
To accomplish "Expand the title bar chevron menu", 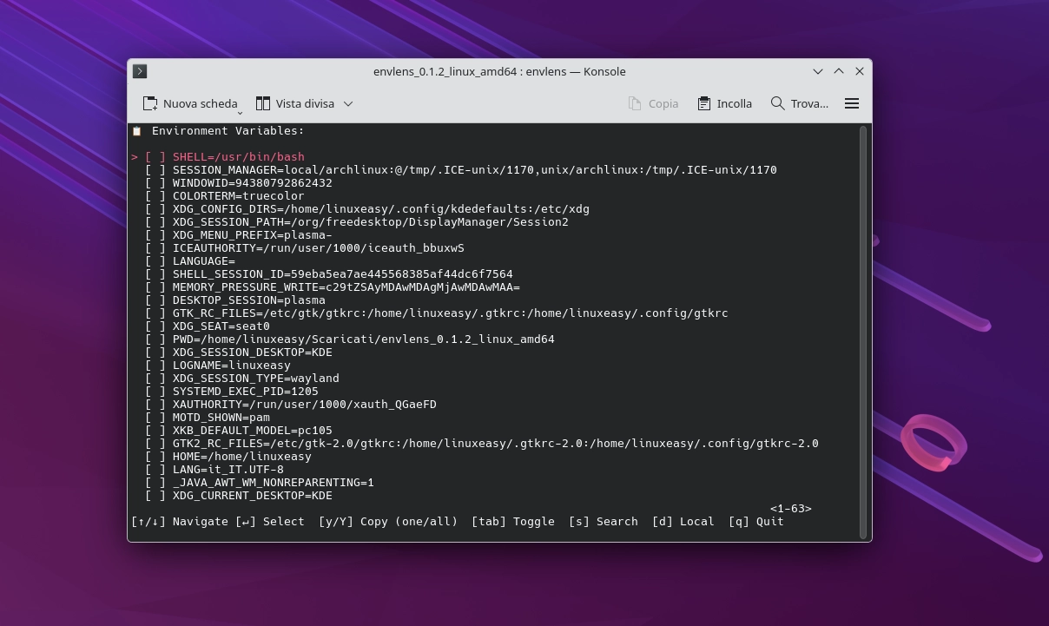I will click(817, 71).
